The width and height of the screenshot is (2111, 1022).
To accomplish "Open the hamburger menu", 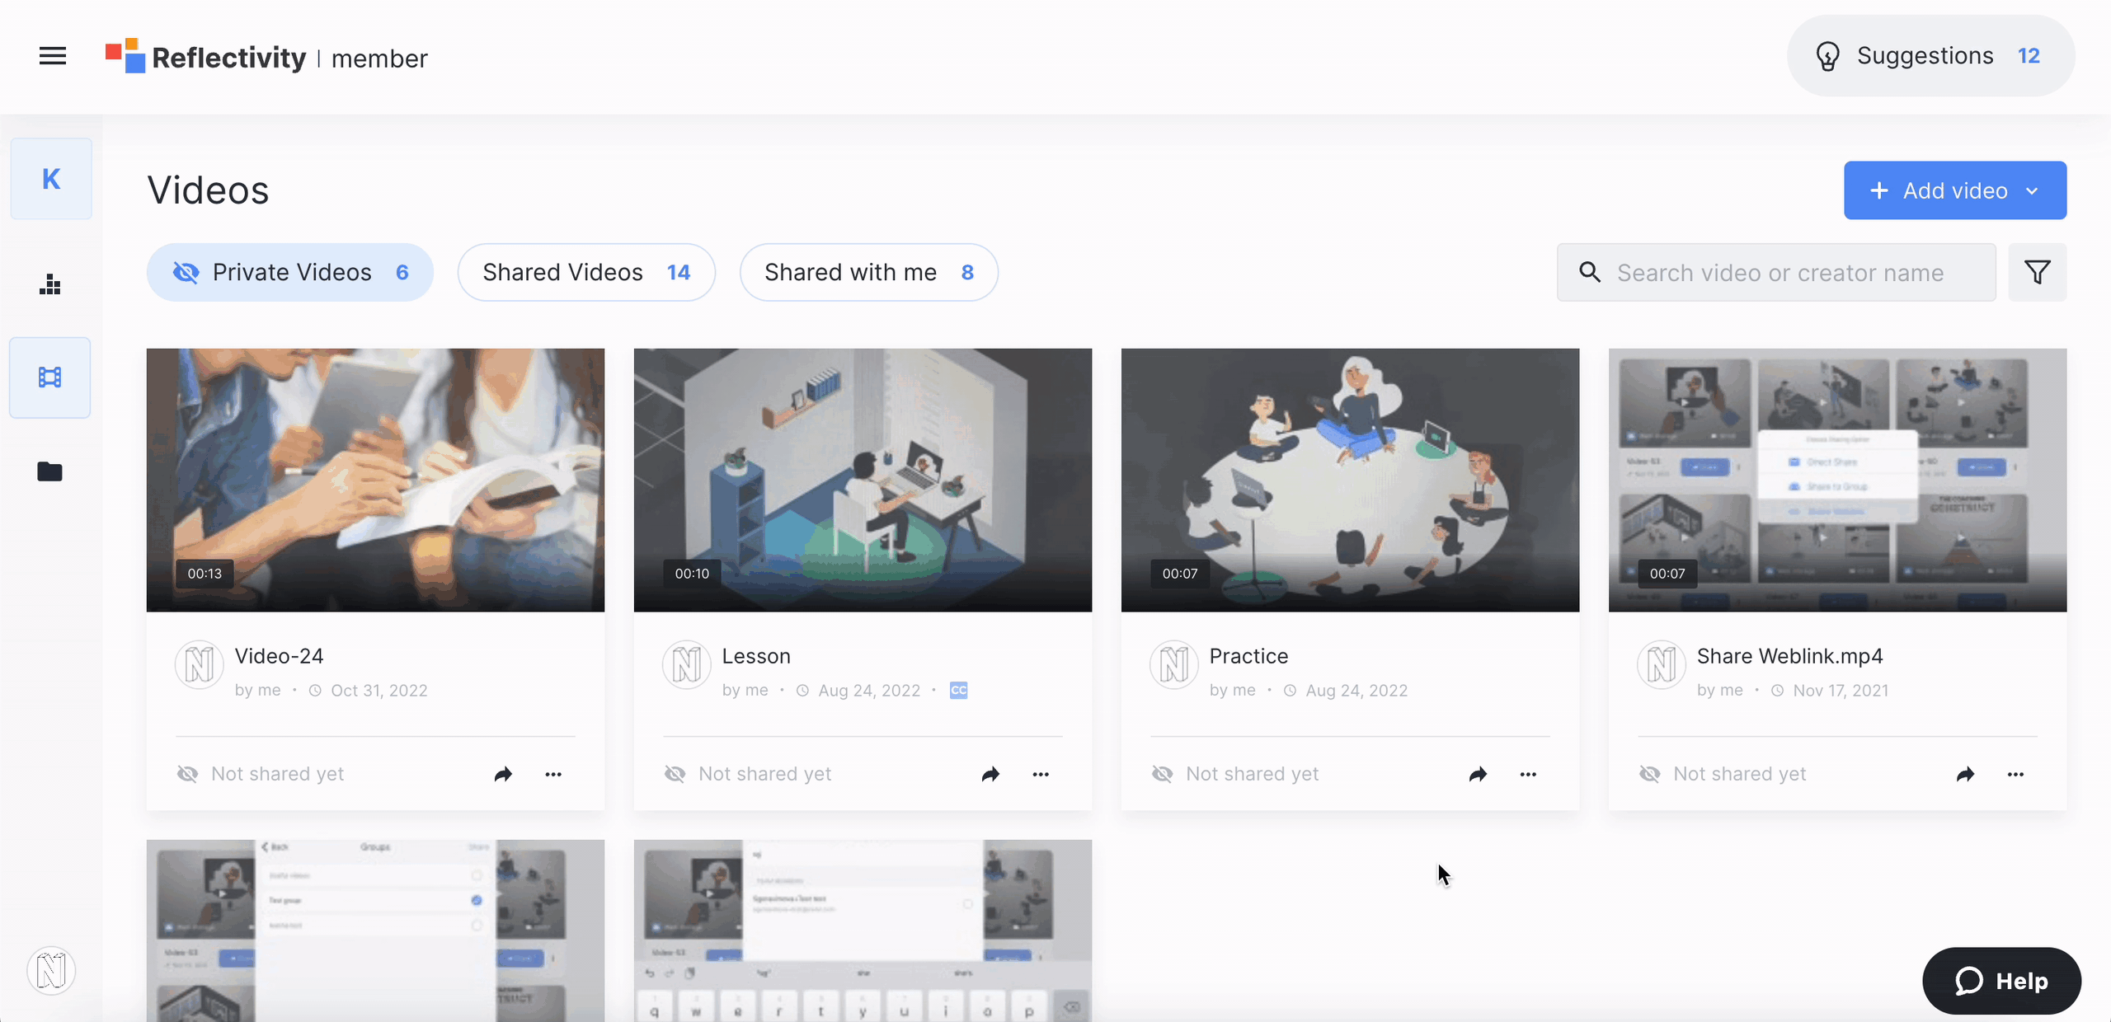I will 53,56.
